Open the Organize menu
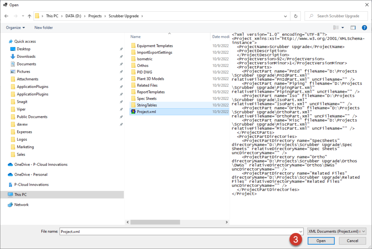 (15, 27)
